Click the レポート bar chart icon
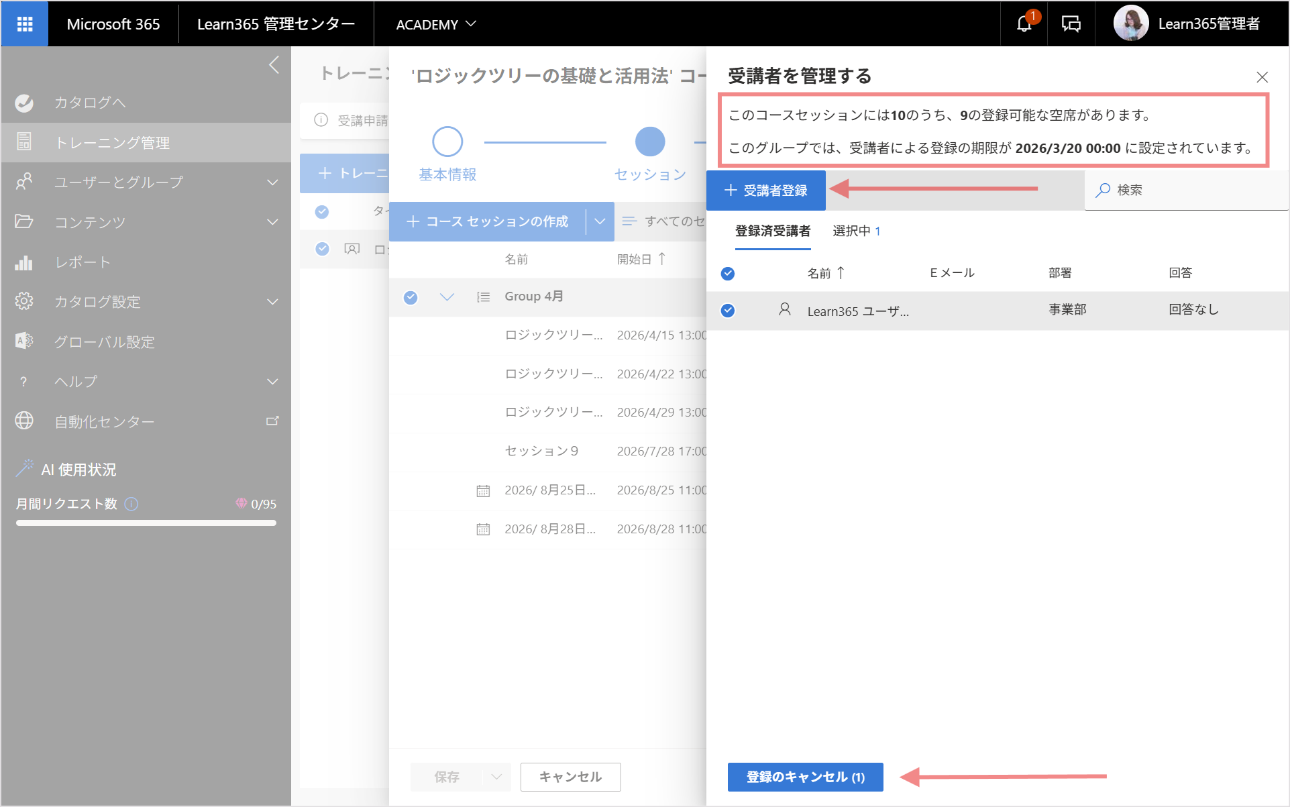Viewport: 1290px width, 807px height. pyautogui.click(x=24, y=262)
